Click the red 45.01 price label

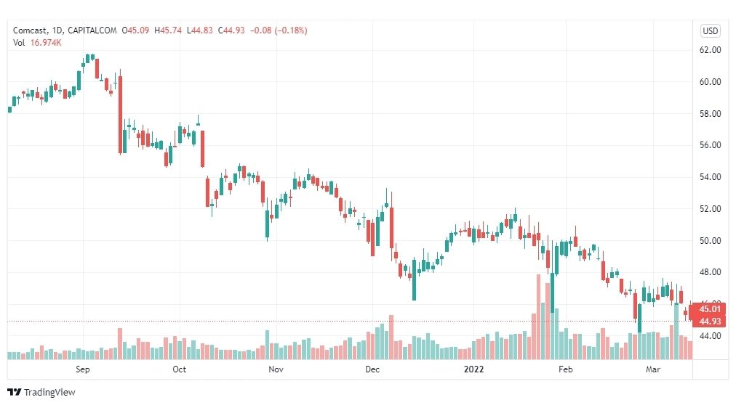pyautogui.click(x=709, y=309)
